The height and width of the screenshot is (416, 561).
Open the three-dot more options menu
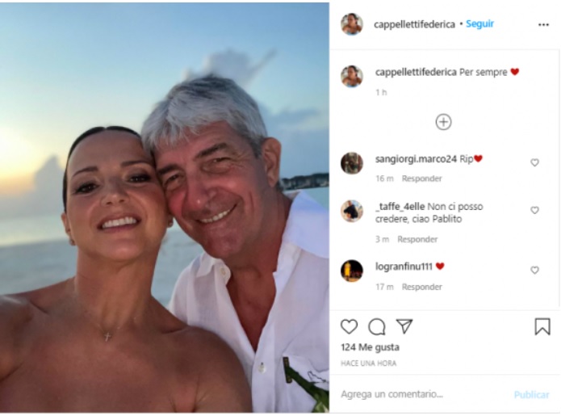point(543,25)
